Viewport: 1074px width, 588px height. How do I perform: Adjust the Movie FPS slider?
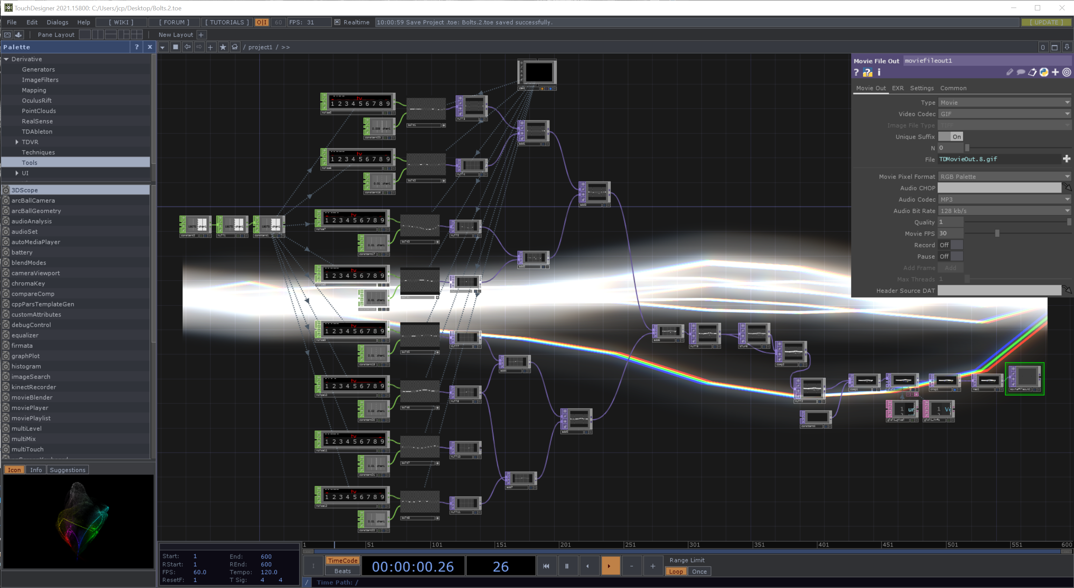click(997, 233)
